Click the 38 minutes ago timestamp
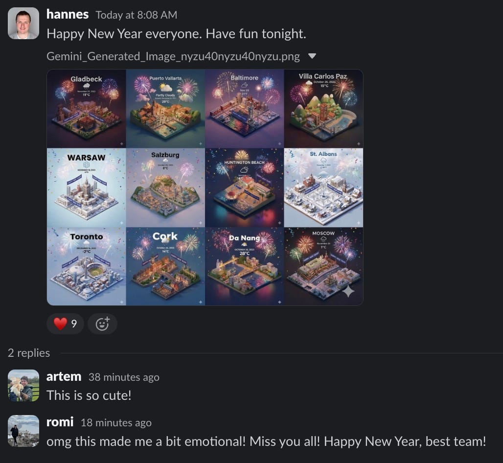 (124, 377)
